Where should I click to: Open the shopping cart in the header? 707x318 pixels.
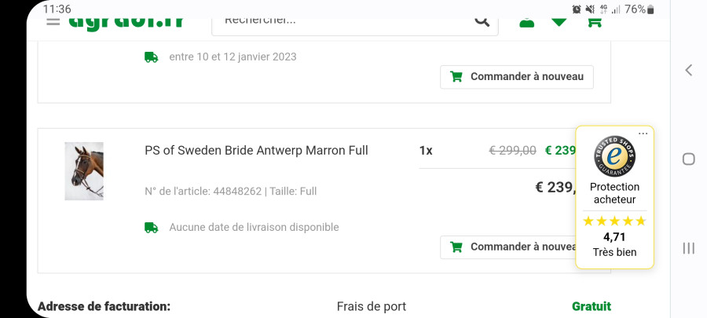[x=595, y=23]
